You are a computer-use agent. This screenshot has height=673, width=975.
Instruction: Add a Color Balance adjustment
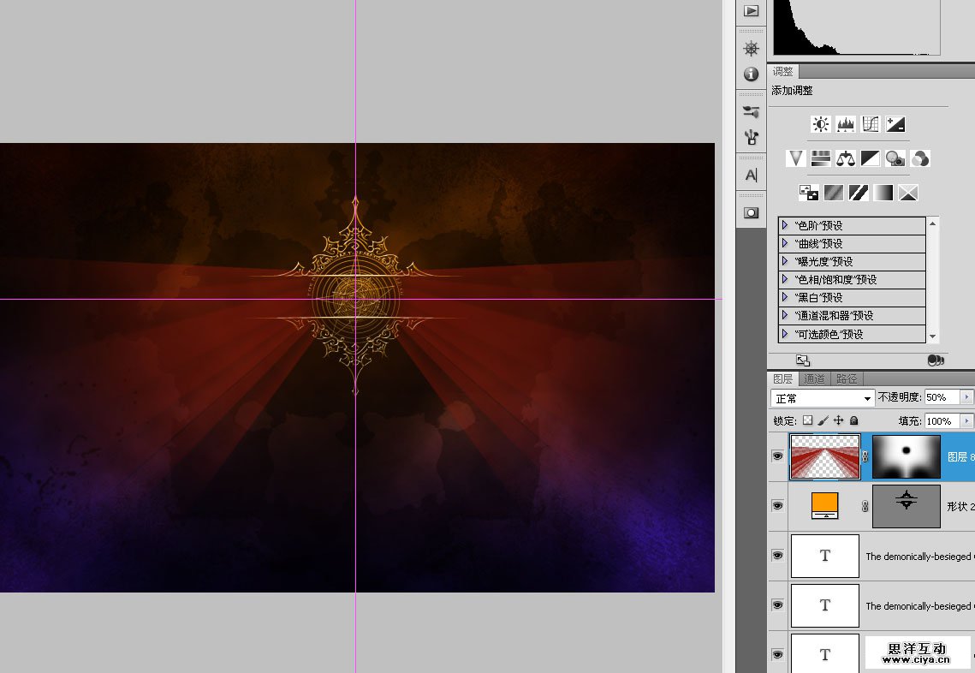point(846,158)
